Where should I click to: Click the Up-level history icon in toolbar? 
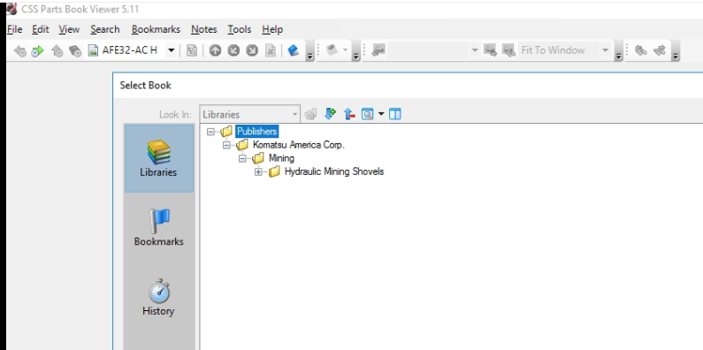click(57, 51)
